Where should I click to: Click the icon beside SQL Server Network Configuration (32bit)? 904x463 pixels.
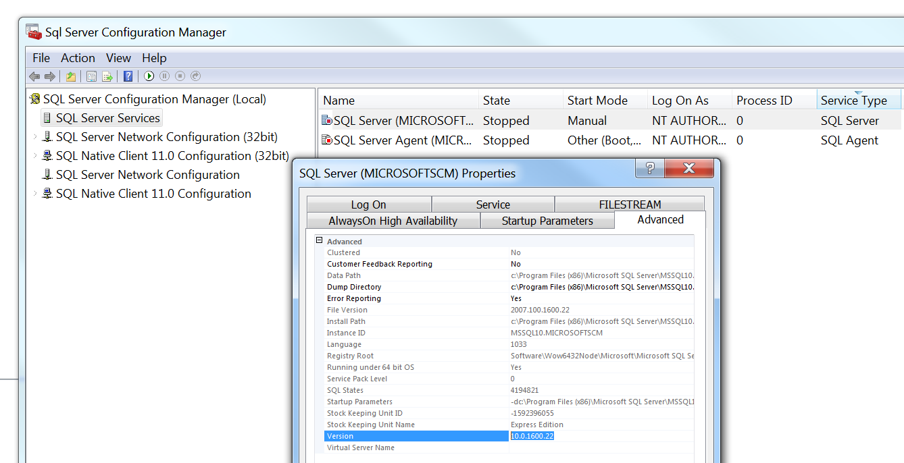[x=47, y=137]
